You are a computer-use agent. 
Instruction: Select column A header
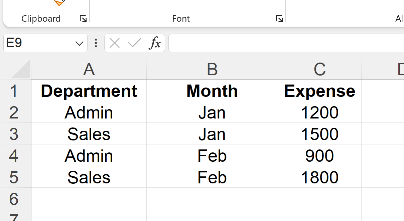pos(89,69)
